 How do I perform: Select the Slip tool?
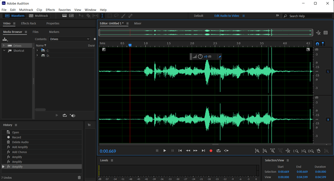pos(95,16)
